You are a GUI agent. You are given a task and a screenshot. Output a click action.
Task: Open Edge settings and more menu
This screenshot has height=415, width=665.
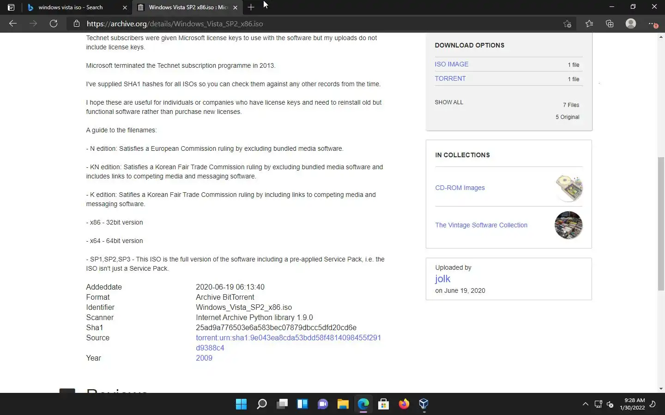tap(652, 24)
